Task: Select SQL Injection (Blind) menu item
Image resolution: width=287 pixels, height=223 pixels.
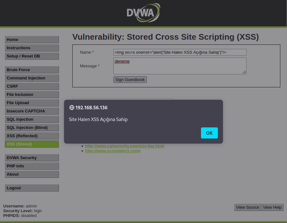Action: [32, 128]
